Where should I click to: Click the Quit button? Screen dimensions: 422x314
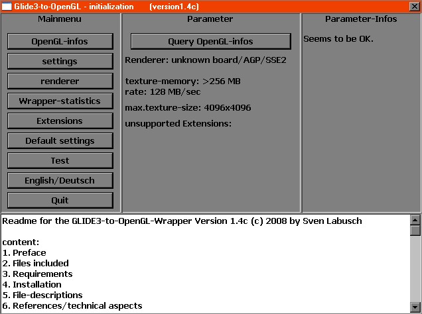click(60, 200)
